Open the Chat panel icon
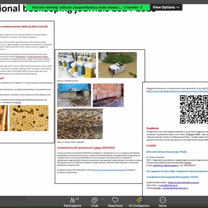The height and width of the screenshot is (208, 208). coord(94,200)
